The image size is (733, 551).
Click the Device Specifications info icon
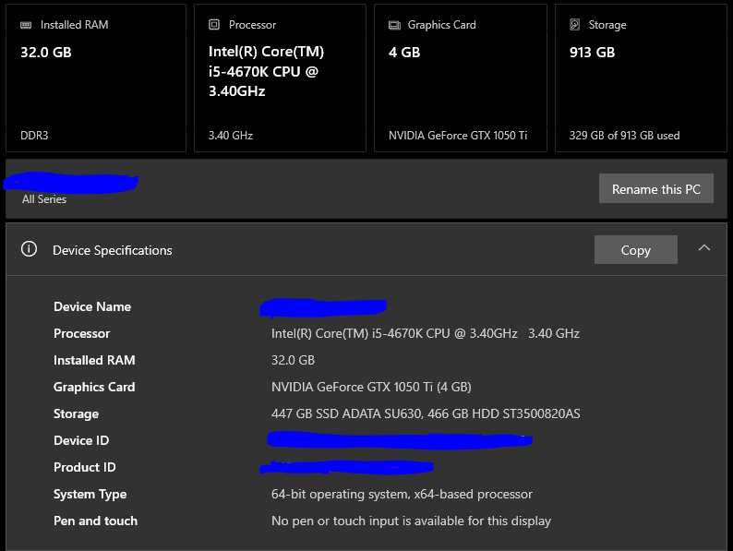(29, 249)
